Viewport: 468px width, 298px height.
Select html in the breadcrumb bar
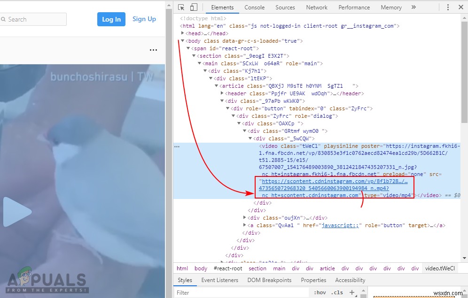tap(182, 268)
